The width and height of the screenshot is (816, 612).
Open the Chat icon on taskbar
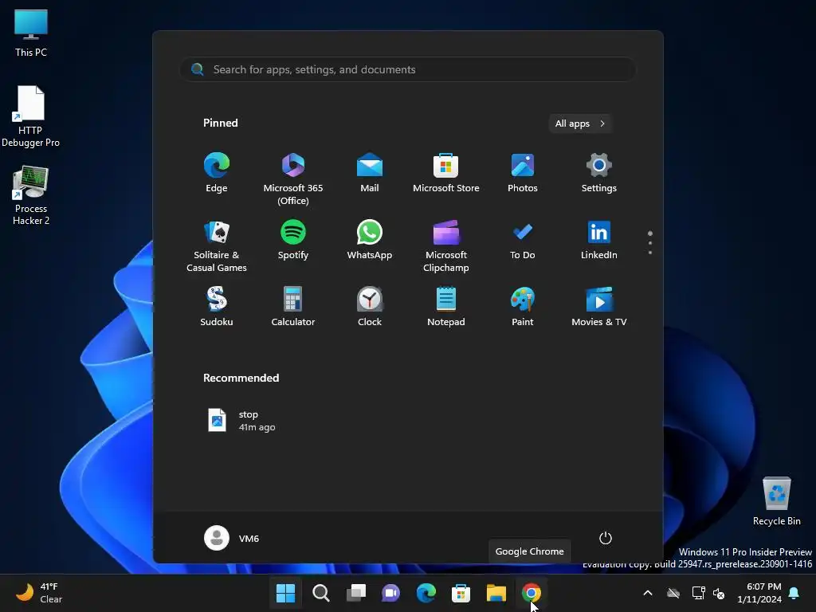pyautogui.click(x=390, y=593)
